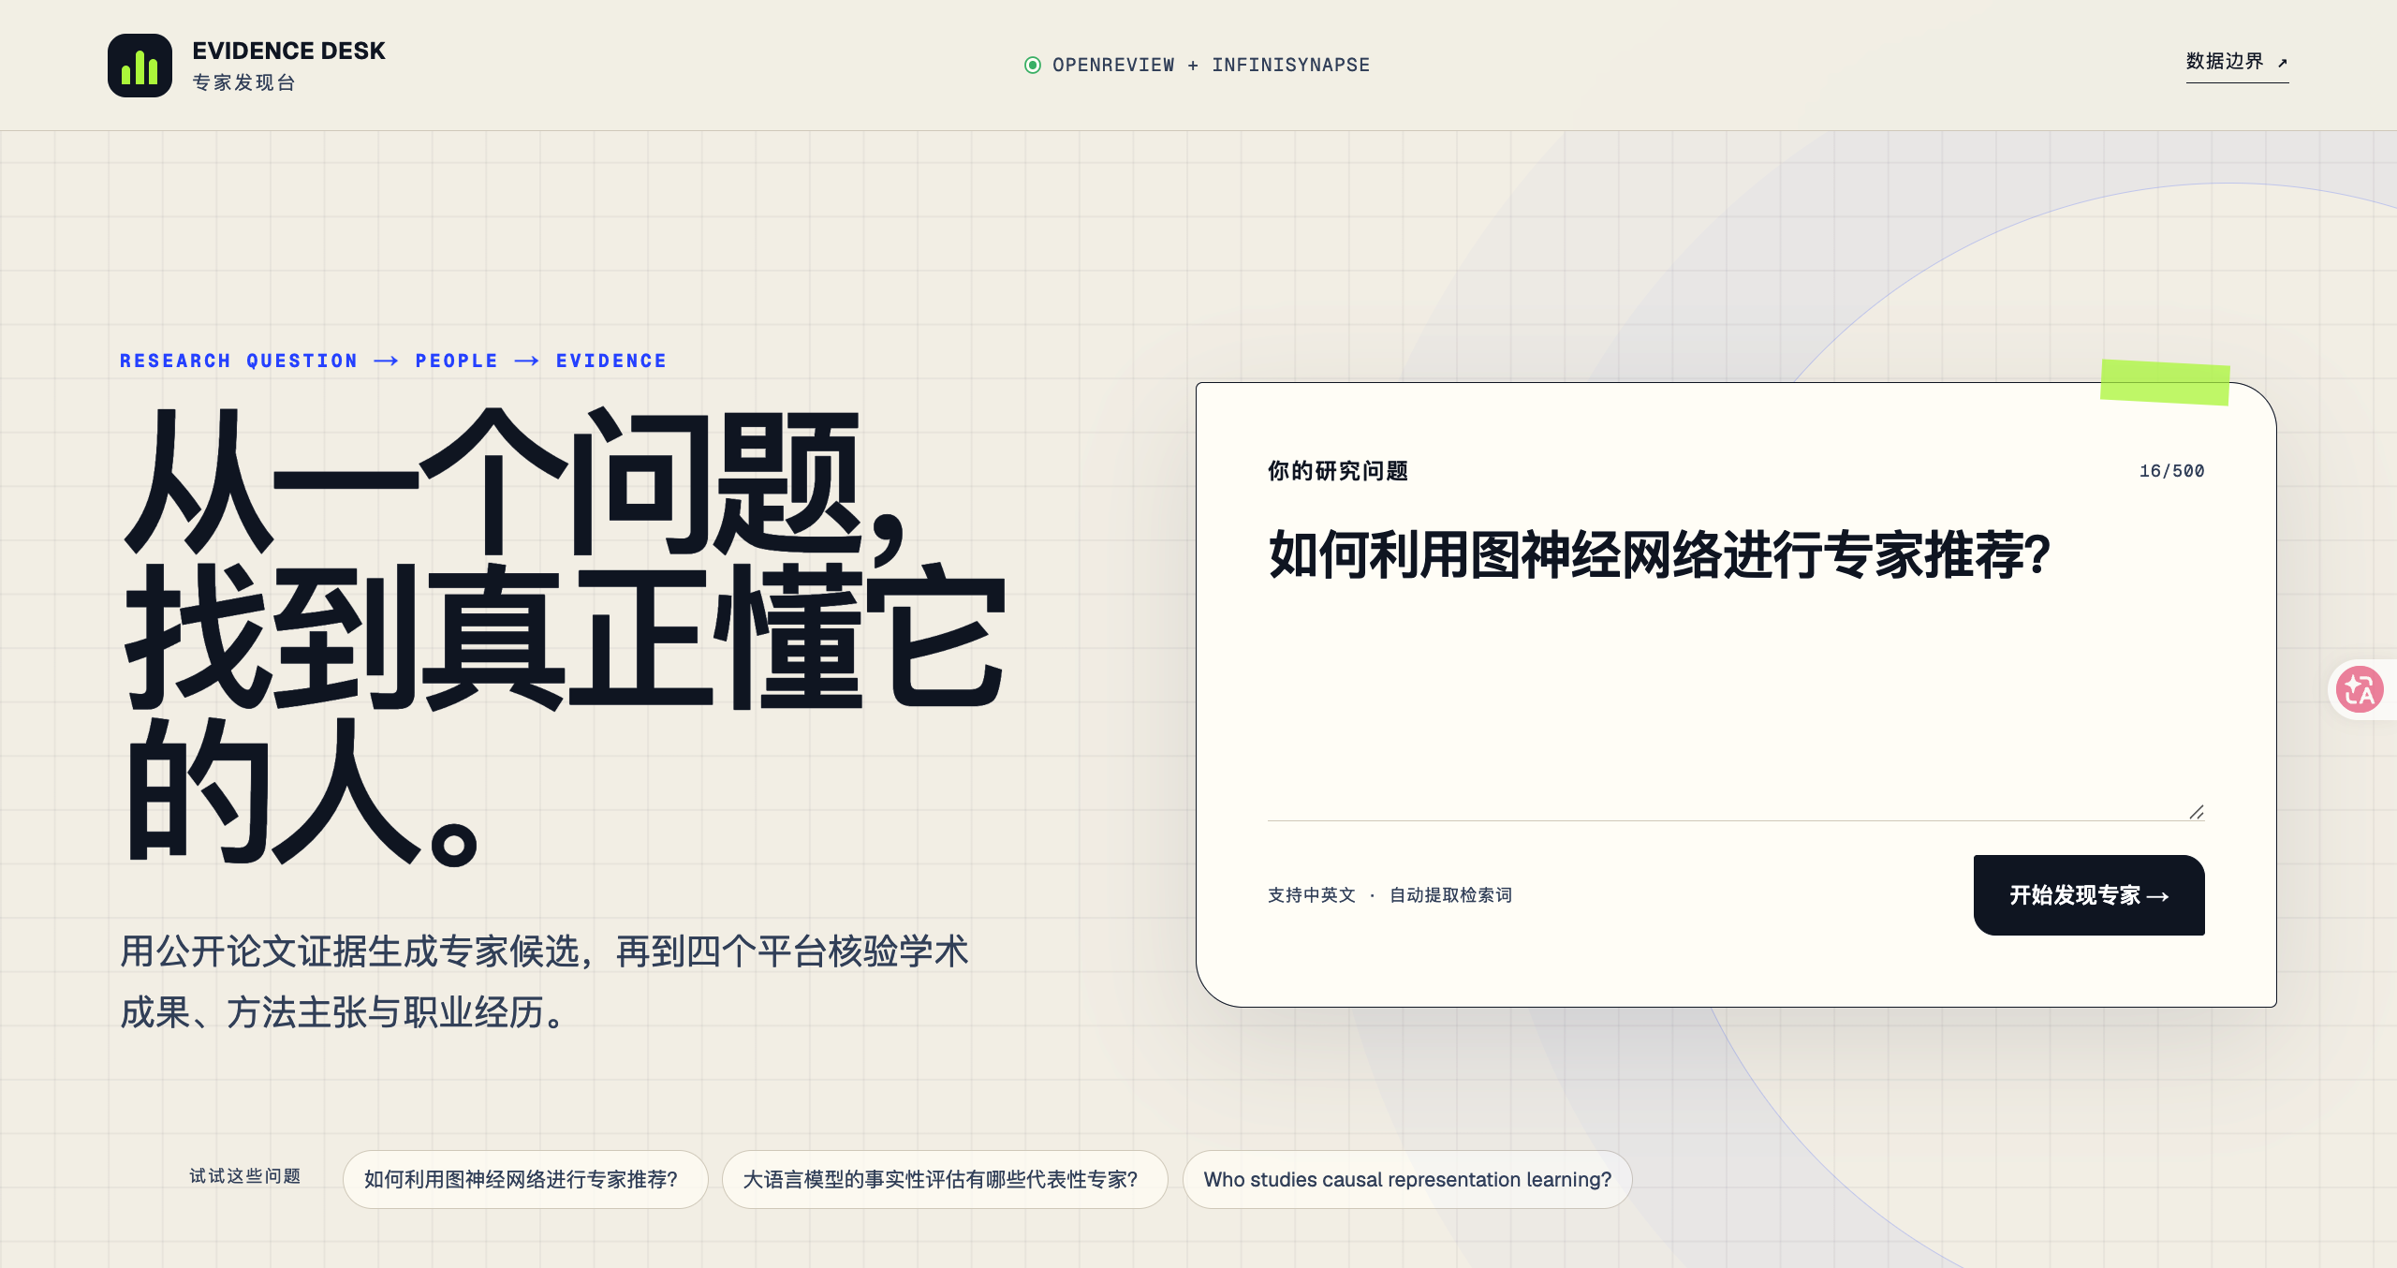Viewport: 2397px width, 1268px height.
Task: Click the 自动提取检索词 hint text
Action: point(1450,895)
